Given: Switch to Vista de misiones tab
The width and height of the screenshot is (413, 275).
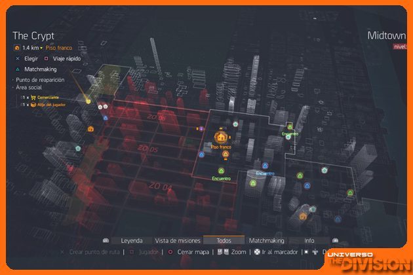Looking at the screenshot, I should pos(178,240).
